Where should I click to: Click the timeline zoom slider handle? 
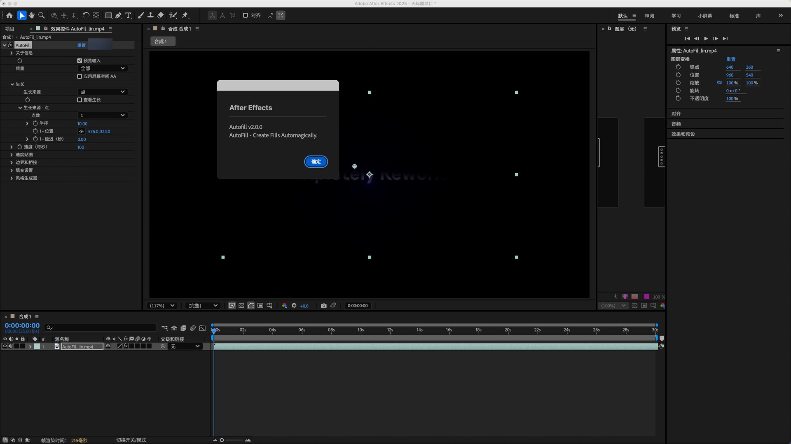pos(222,440)
